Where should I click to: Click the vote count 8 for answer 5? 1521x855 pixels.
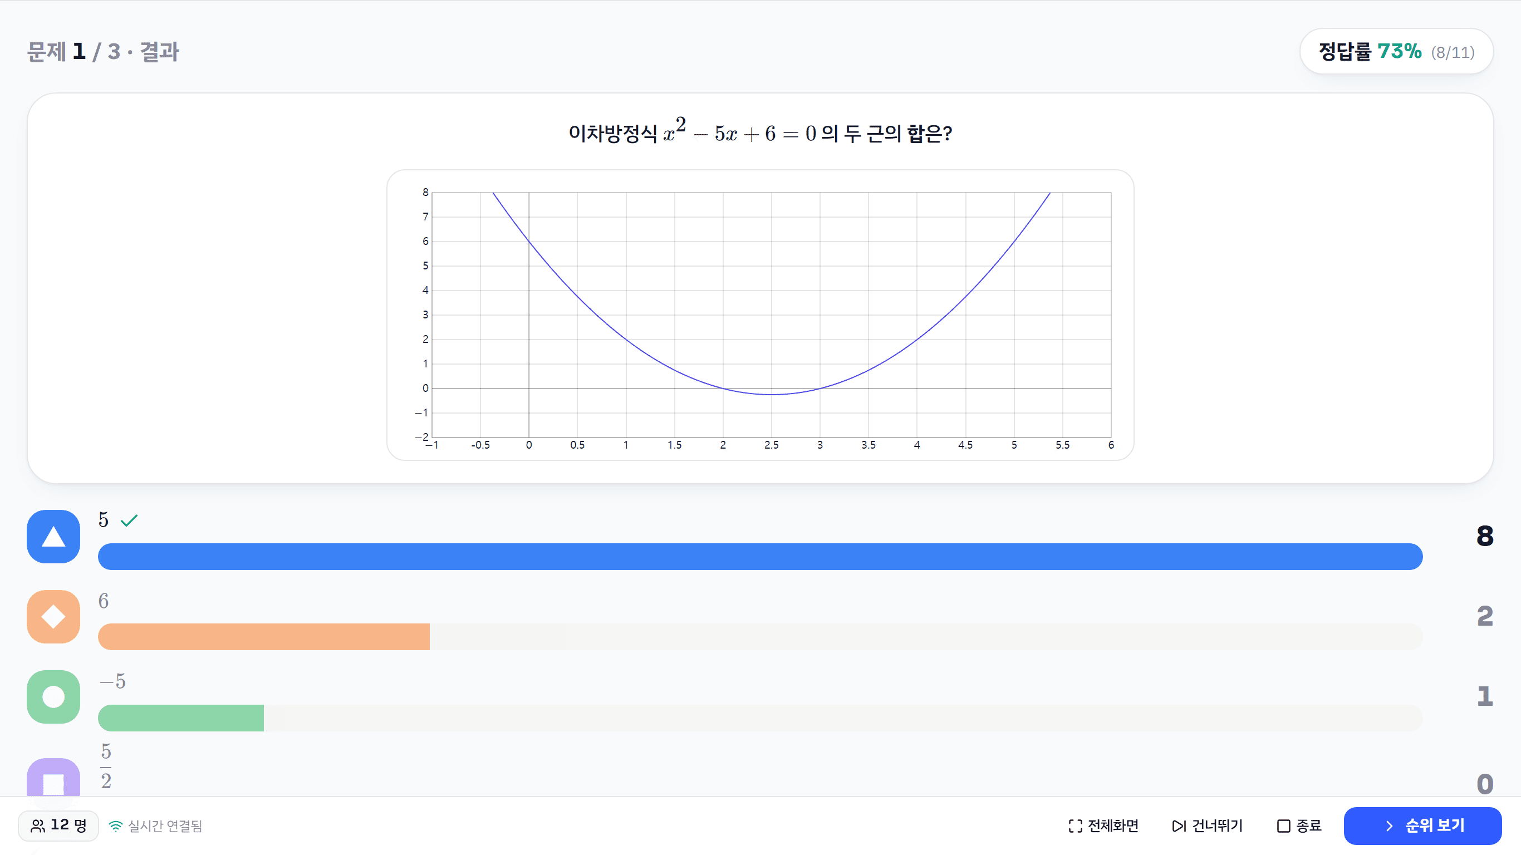[x=1484, y=536]
